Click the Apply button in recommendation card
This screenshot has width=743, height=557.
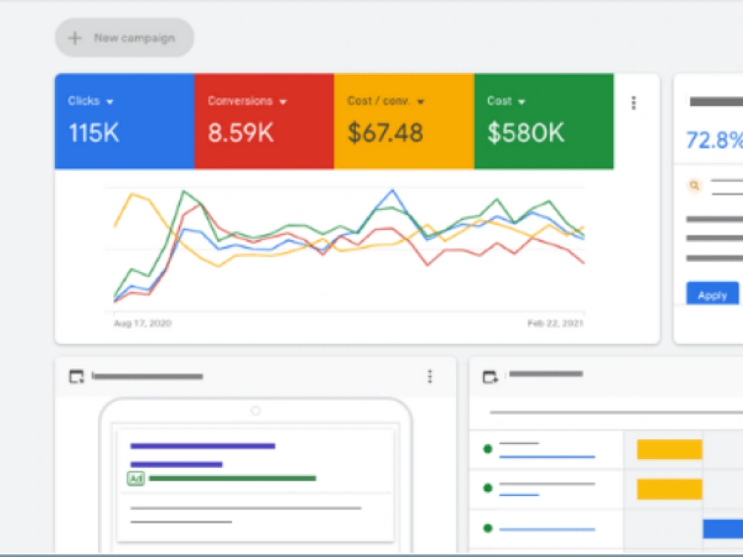pyautogui.click(x=713, y=293)
